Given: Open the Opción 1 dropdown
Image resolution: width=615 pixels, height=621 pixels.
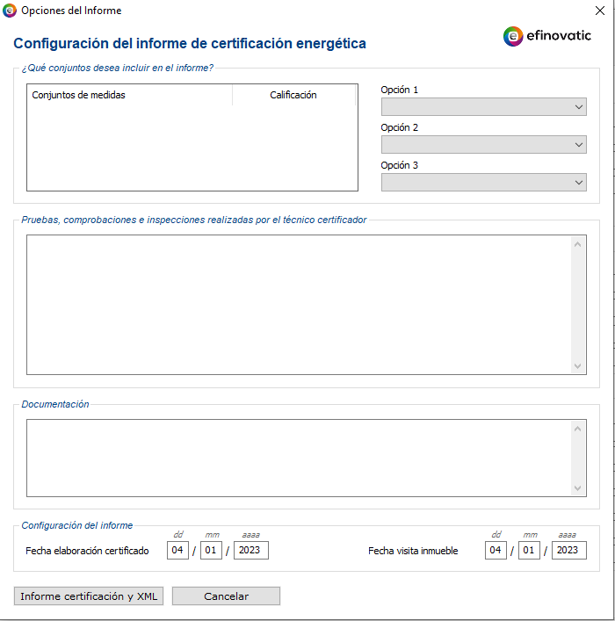Looking at the screenshot, I should tap(483, 107).
